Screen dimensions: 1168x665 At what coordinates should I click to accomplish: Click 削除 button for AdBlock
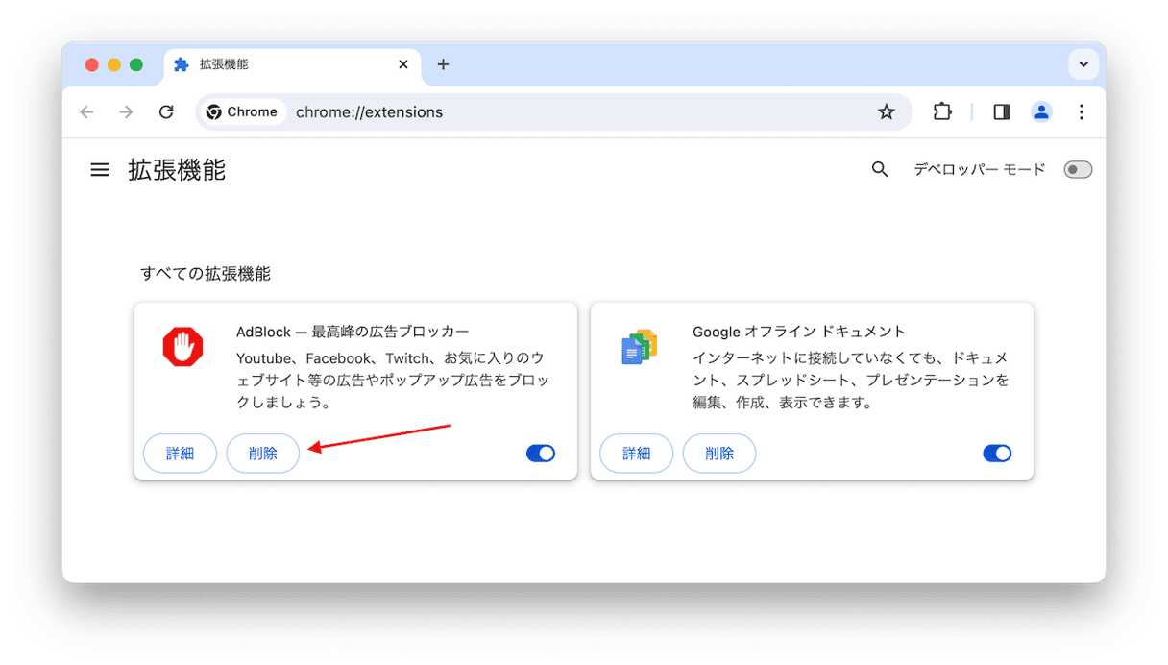tap(262, 454)
